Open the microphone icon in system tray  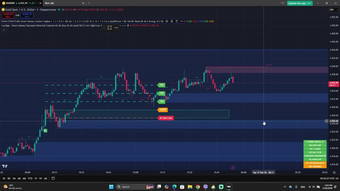(297, 187)
